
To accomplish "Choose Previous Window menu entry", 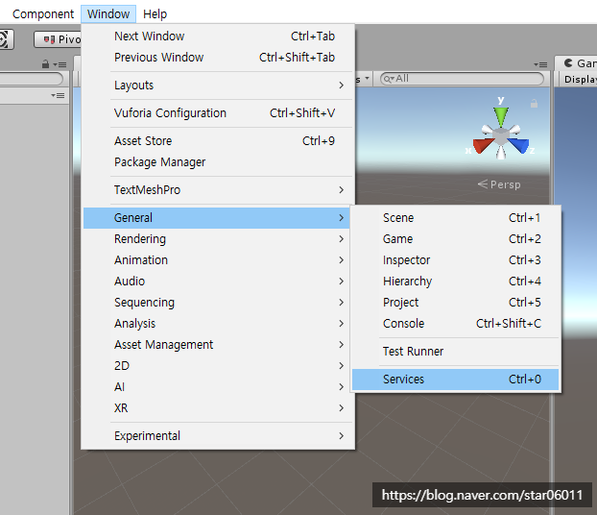I will tap(219, 58).
